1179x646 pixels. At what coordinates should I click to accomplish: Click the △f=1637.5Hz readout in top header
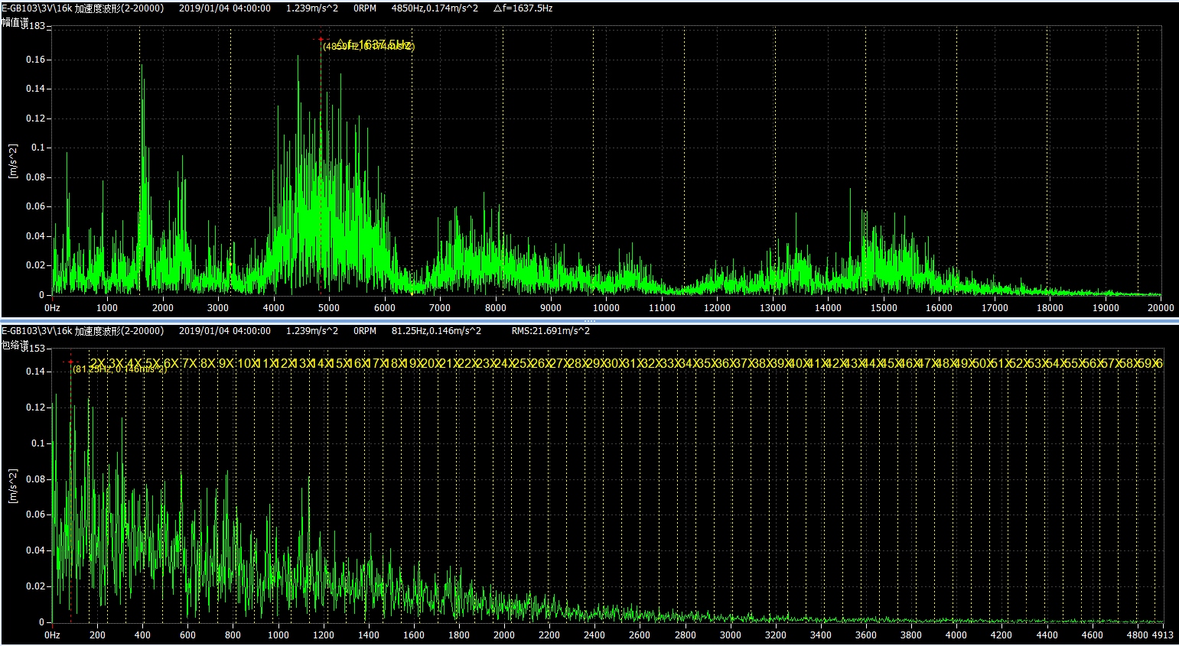coord(523,8)
